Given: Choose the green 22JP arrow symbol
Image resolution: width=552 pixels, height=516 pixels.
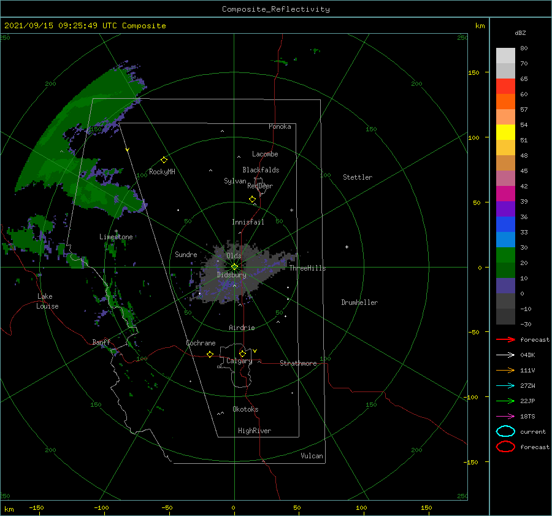Looking at the screenshot, I should (x=505, y=401).
